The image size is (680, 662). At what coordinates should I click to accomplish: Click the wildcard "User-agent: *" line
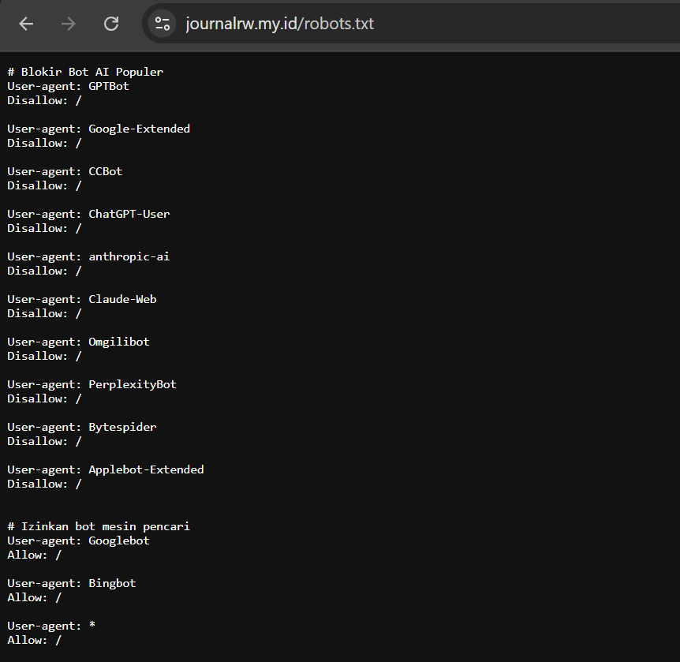click(51, 626)
